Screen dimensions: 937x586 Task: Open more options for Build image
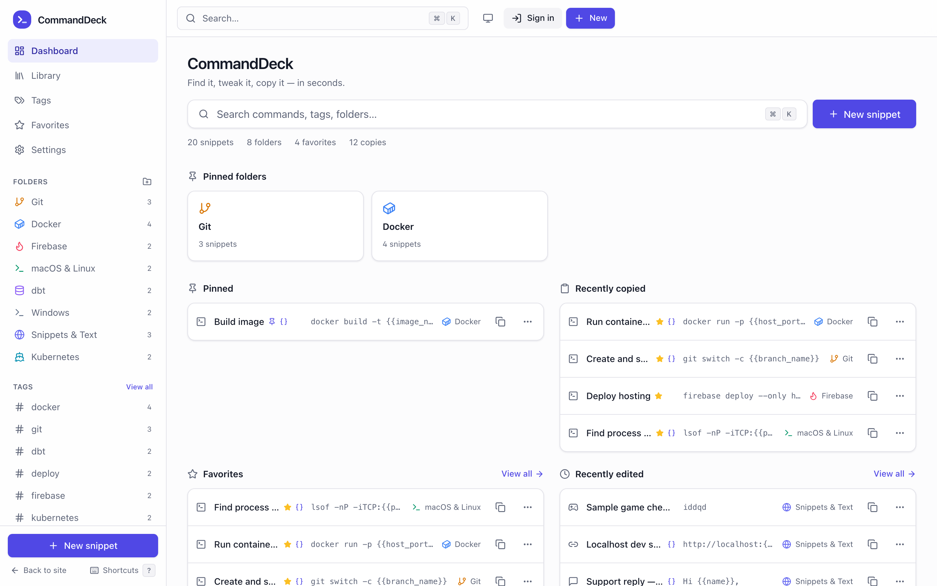(527, 322)
